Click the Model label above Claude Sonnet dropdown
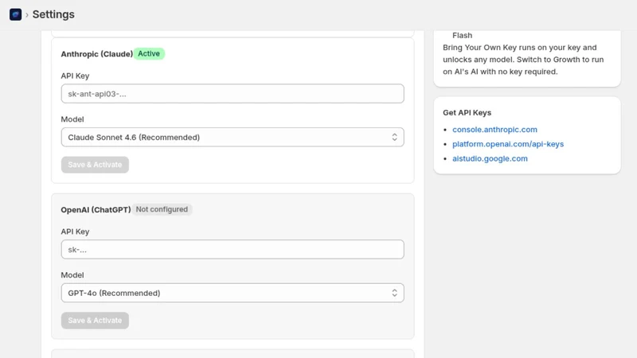637x358 pixels. (72, 119)
